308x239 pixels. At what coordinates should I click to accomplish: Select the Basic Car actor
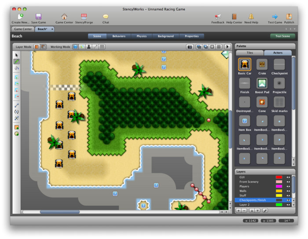245,64
